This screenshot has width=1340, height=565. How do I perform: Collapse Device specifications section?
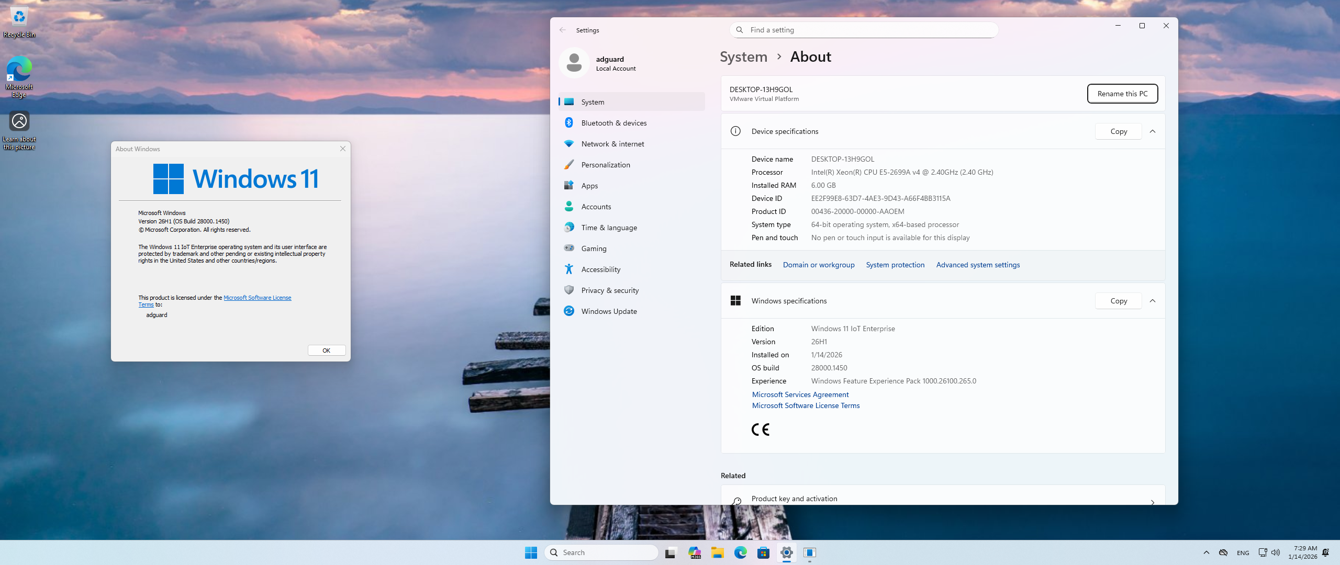coord(1153,131)
